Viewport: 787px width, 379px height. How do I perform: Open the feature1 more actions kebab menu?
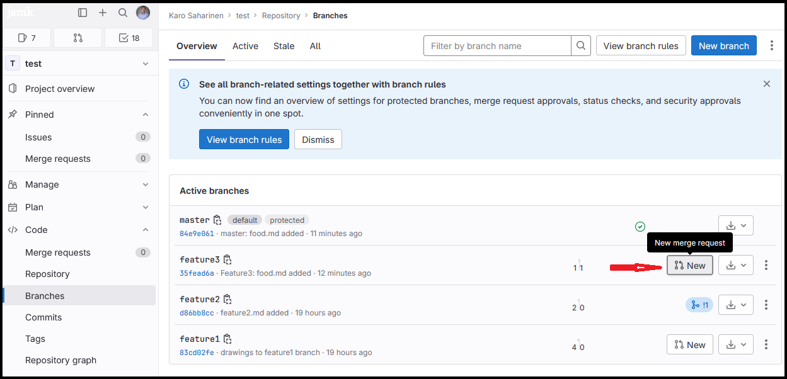pyautogui.click(x=766, y=344)
